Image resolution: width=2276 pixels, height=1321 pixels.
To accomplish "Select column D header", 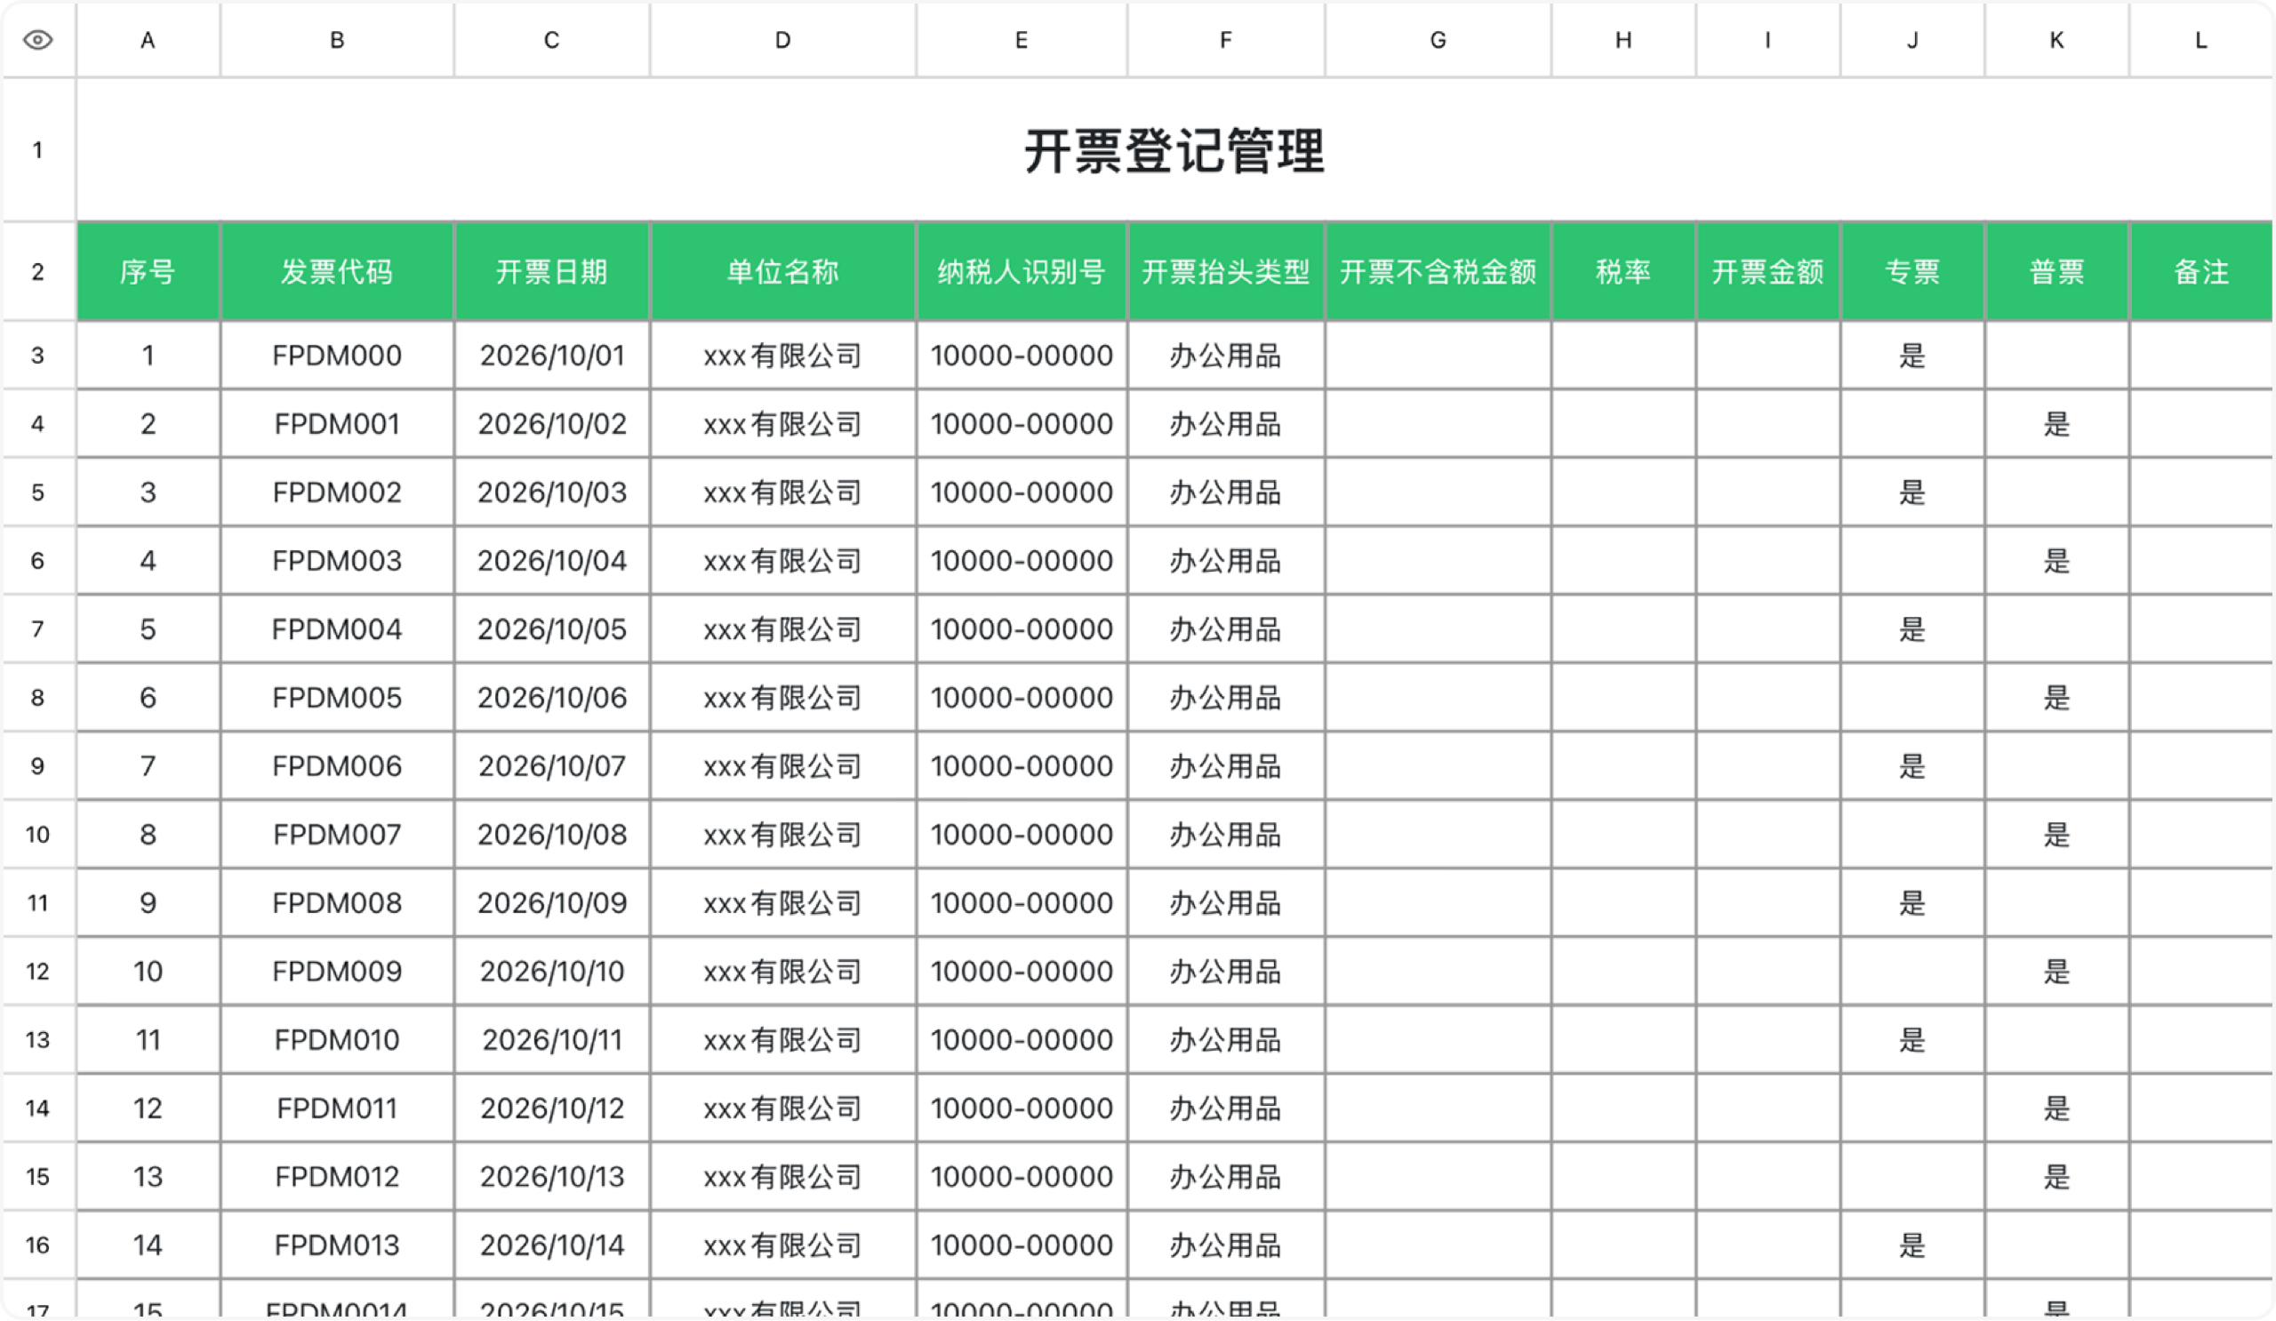I will pos(783,40).
